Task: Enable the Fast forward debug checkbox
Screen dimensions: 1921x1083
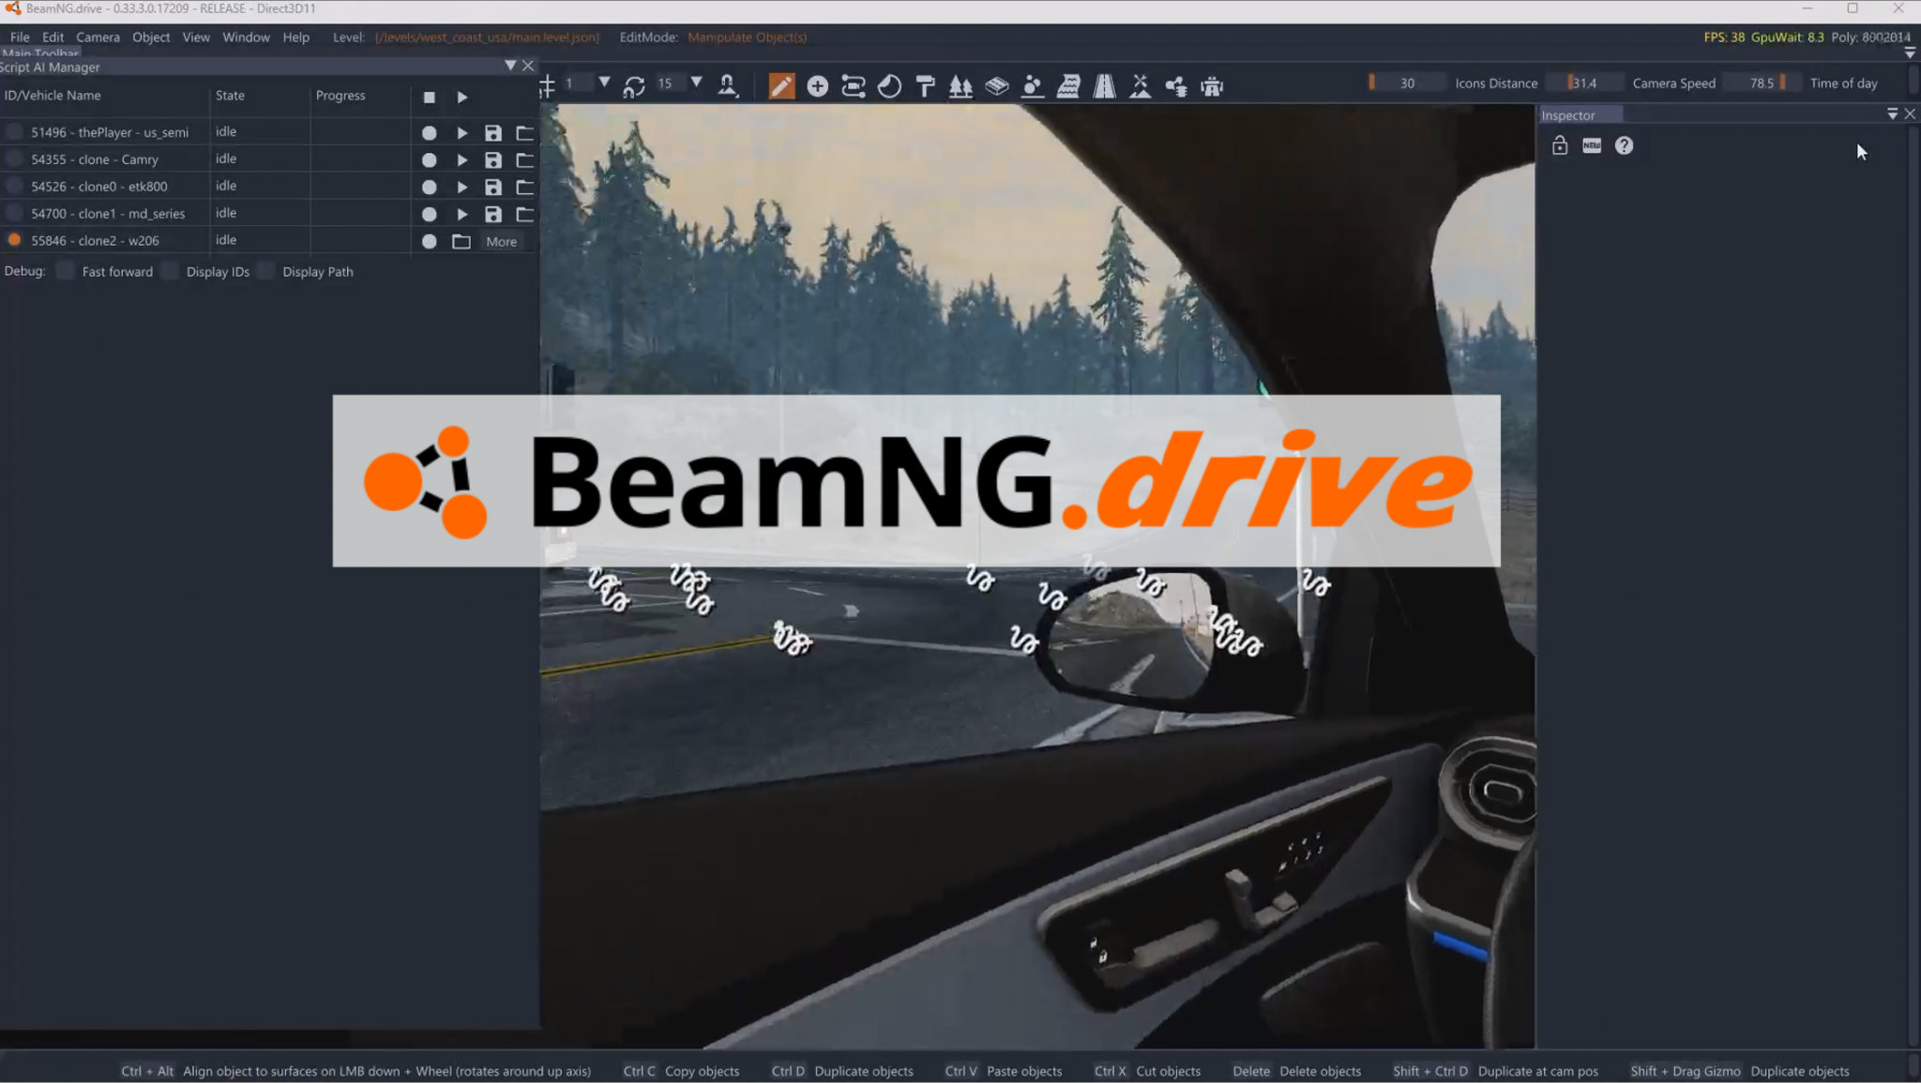Action: click(x=65, y=270)
